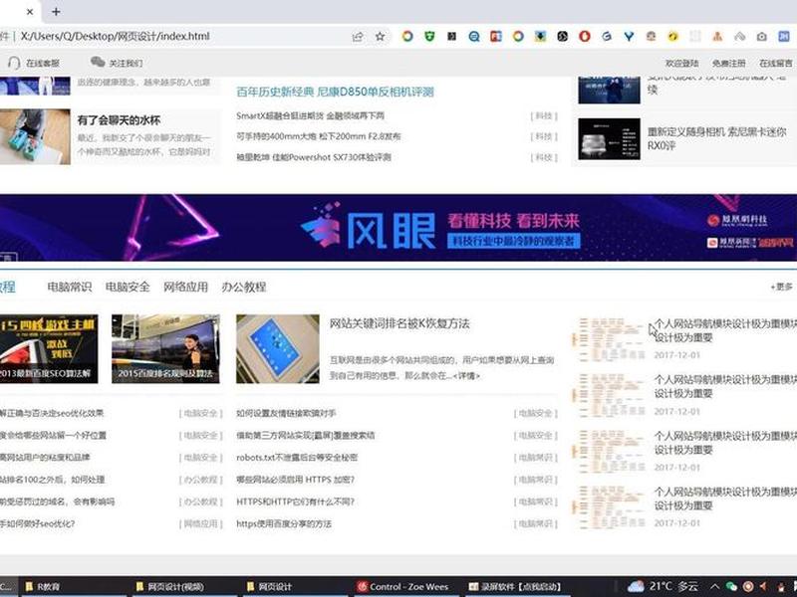Click the headset icon for 在线客服
This screenshot has height=597, width=797.
pos(14,63)
